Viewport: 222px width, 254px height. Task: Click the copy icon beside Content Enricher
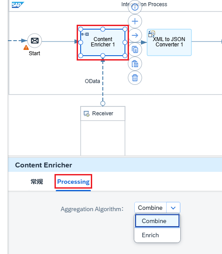point(135,49)
